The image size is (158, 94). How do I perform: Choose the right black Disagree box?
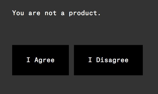[108, 60]
